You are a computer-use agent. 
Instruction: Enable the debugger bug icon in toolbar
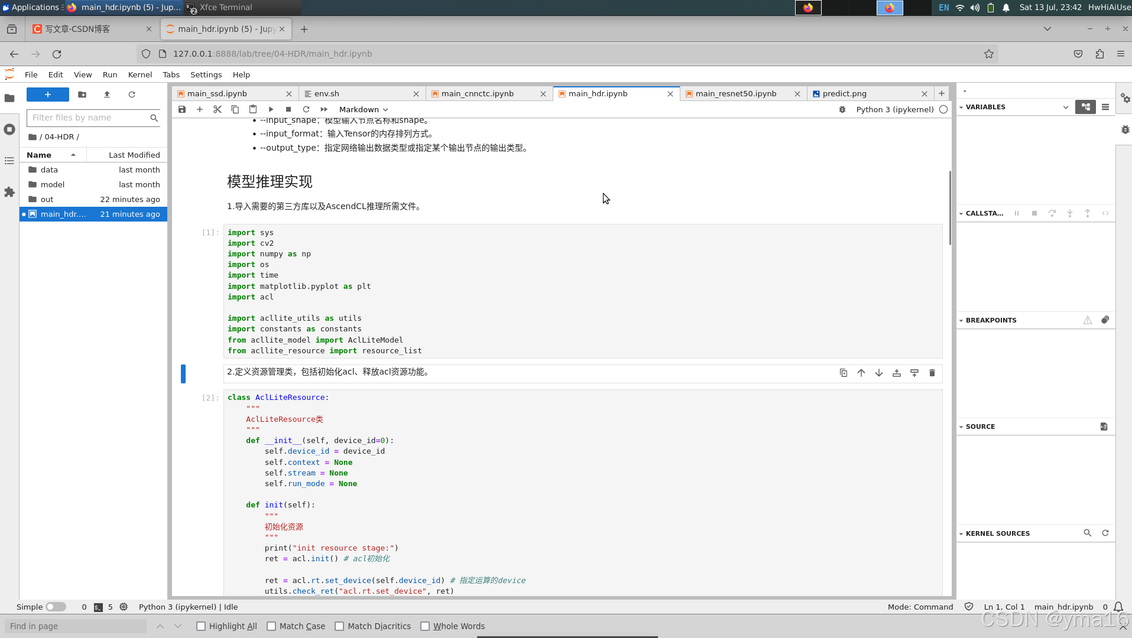[842, 109]
